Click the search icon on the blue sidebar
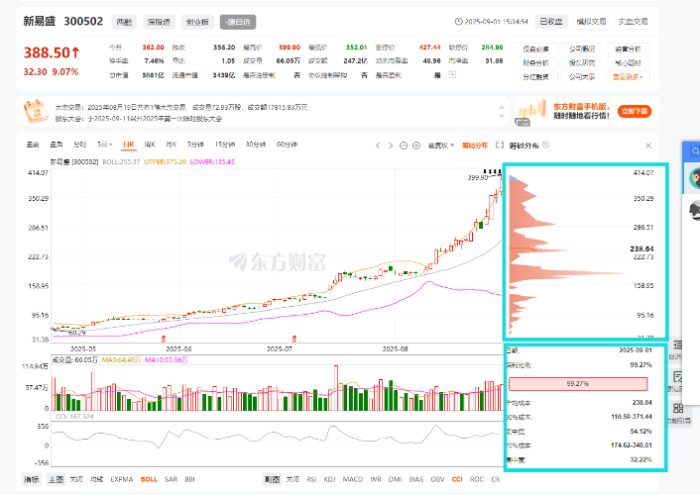Image resolution: width=700 pixels, height=495 pixels. (695, 151)
